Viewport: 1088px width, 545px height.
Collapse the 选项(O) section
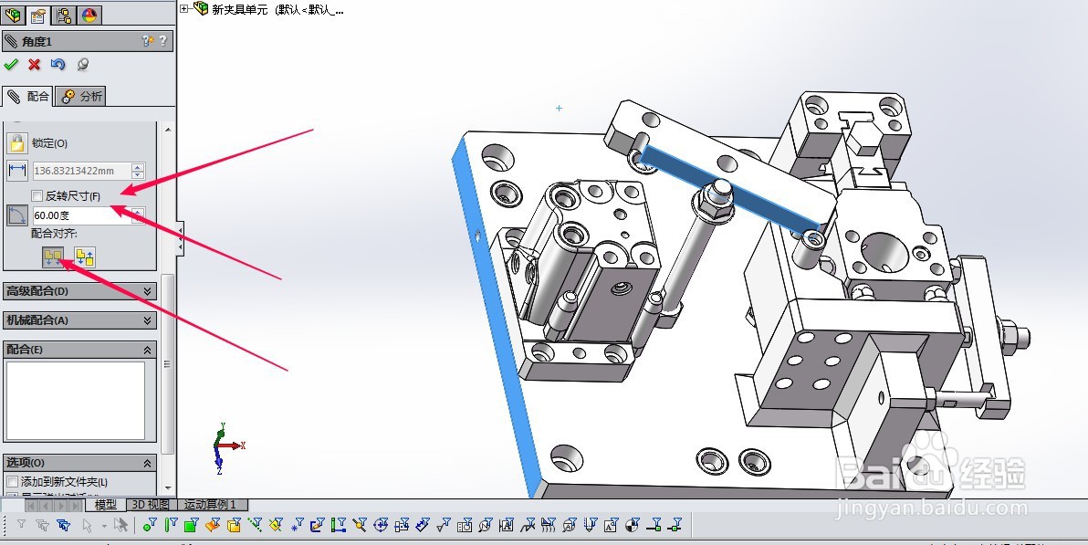79,462
